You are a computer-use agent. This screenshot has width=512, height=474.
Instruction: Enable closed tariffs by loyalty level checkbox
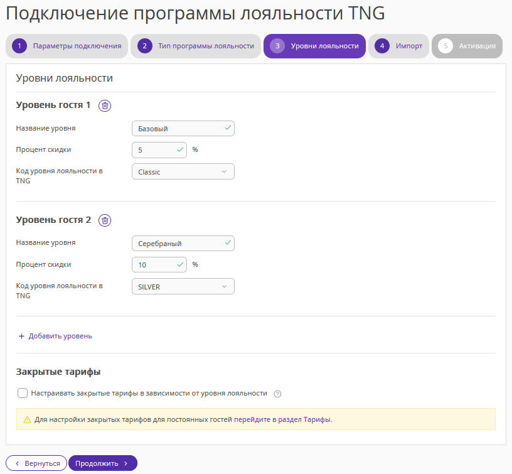pyautogui.click(x=23, y=393)
